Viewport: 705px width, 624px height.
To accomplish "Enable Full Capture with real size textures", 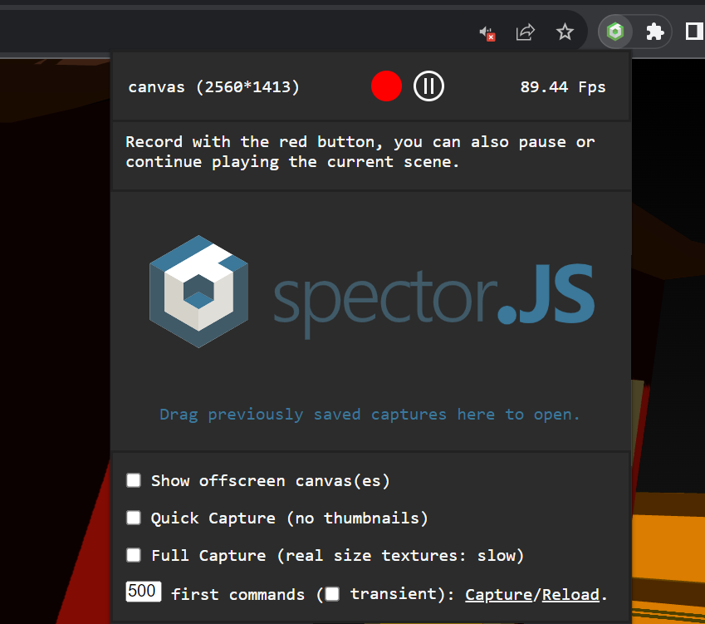I will 134,555.
